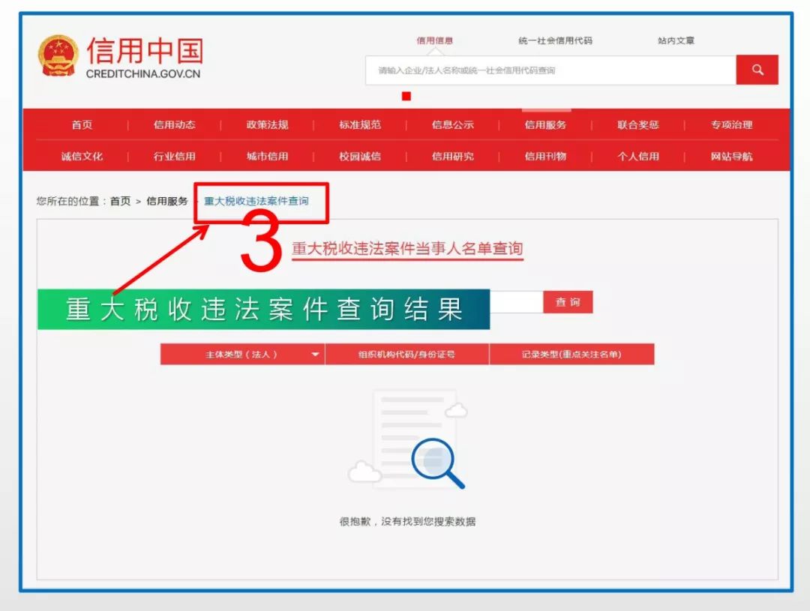810x611 pixels.
Task: Open the 城市信用 menu item
Action: tap(267, 157)
